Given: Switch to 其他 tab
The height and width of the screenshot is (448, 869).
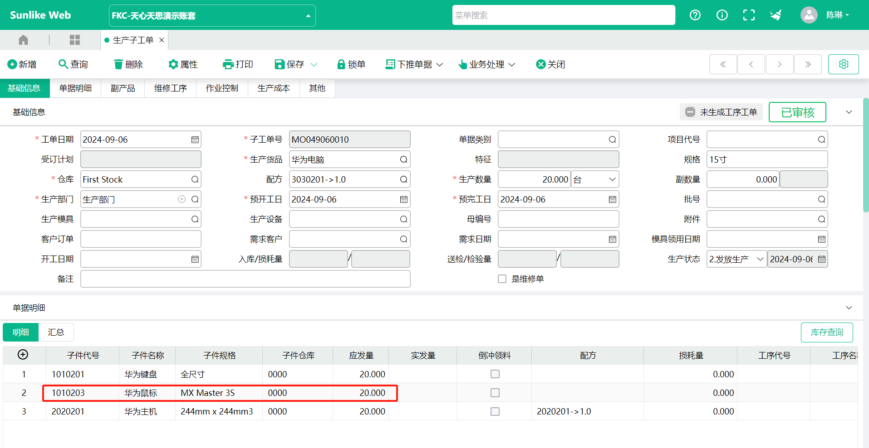Looking at the screenshot, I should click(317, 88).
